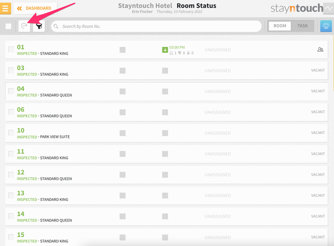Click the second gray status square in room 06

coord(165,112)
